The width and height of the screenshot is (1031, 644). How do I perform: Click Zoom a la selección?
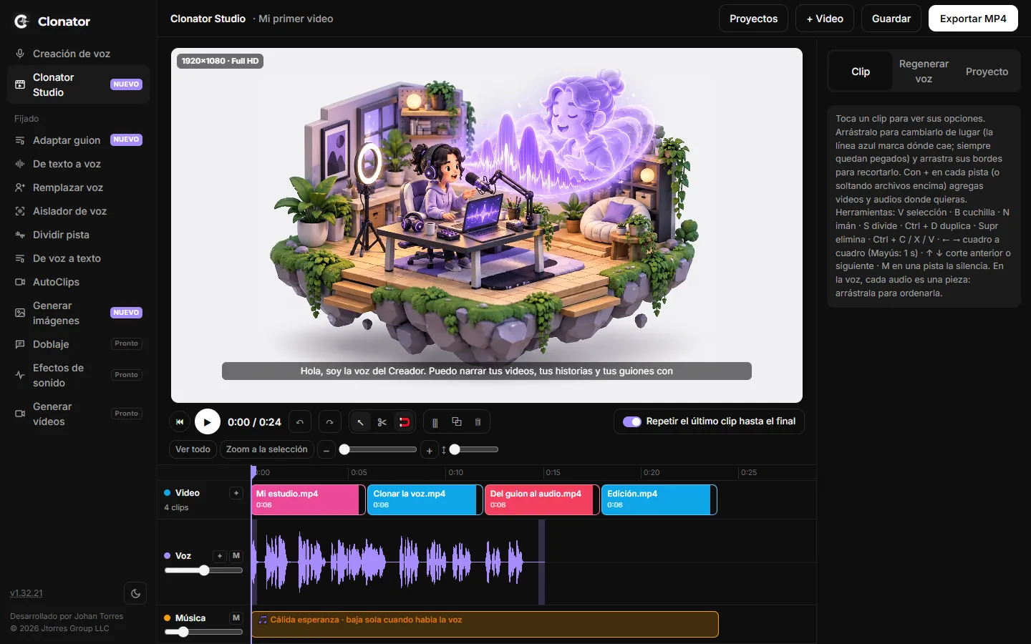266,449
